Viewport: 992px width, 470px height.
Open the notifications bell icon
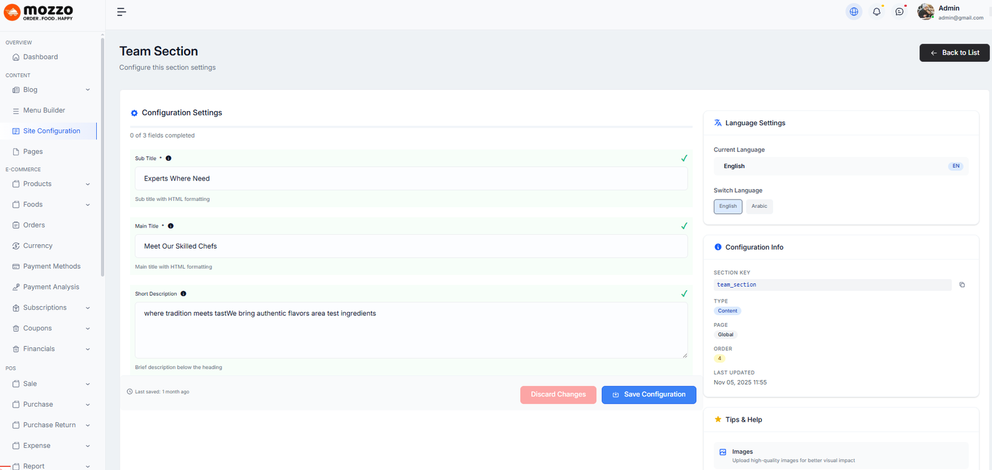click(x=877, y=12)
